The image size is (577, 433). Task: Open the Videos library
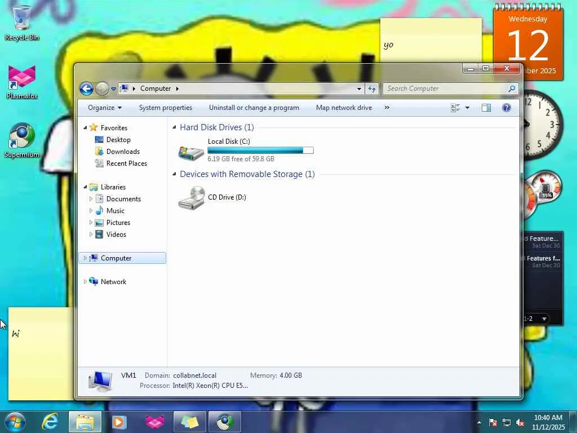tap(116, 234)
